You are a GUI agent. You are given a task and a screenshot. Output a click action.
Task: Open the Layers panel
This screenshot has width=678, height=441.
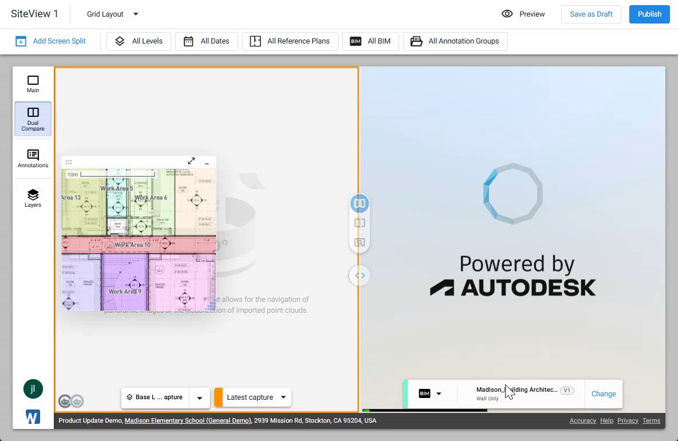(33, 198)
